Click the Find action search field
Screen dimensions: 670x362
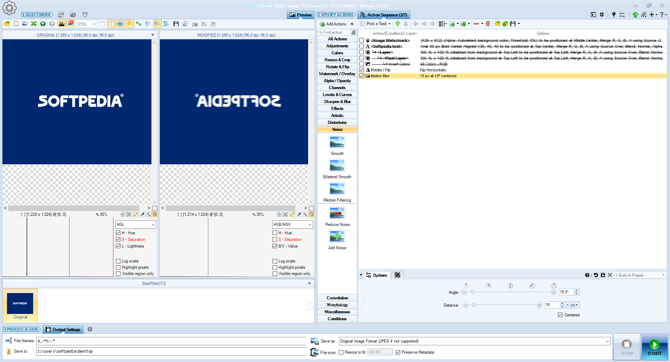(334, 32)
